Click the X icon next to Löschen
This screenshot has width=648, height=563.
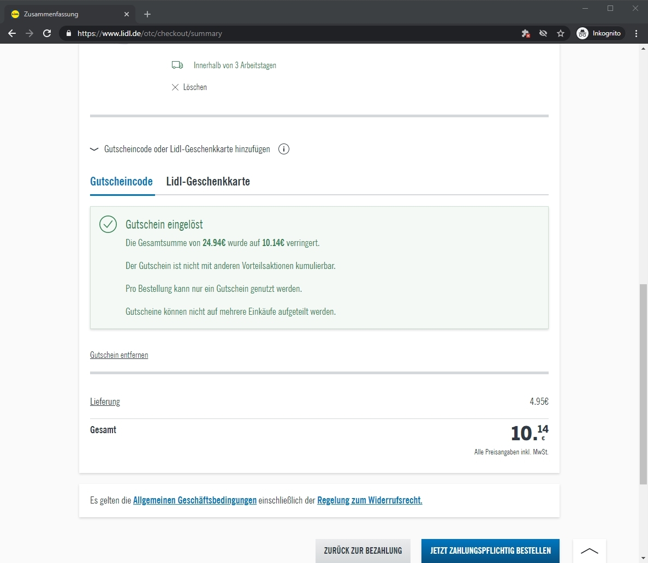[x=175, y=87]
